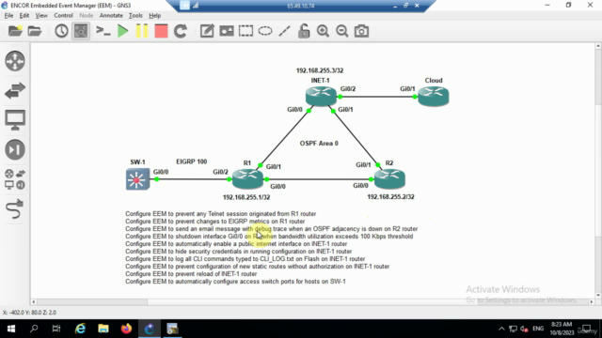Click note line about EIGRP metrics changes
The image size is (602, 338).
[x=215, y=222]
